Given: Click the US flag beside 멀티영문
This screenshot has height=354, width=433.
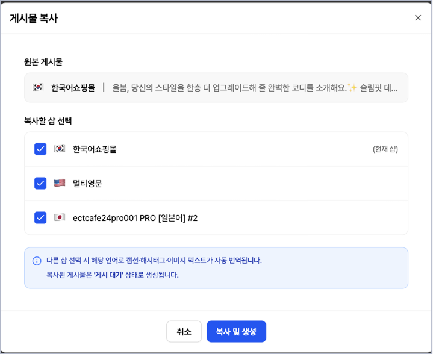Looking at the screenshot, I should click(60, 183).
